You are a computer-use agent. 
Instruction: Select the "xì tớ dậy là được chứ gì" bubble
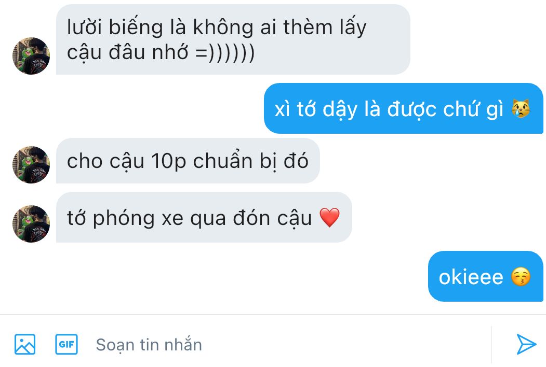click(x=404, y=108)
